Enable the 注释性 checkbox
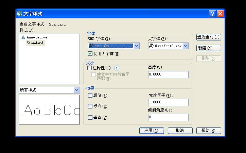The height and width of the screenshot is (153, 246). (90, 68)
